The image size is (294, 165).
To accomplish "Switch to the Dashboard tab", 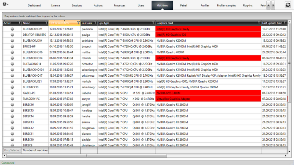I will click(34, 6).
